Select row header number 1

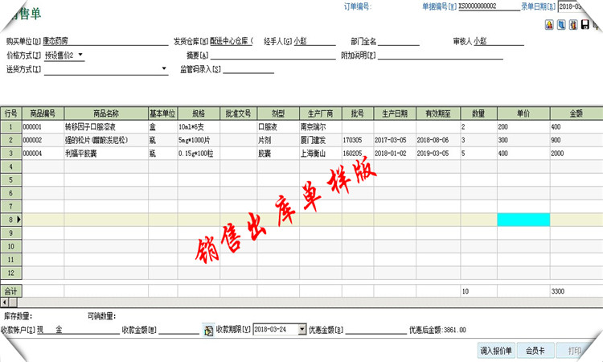[11, 126]
